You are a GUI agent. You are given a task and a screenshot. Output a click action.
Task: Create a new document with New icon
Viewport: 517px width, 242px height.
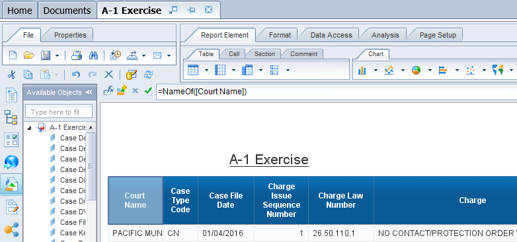click(13, 55)
